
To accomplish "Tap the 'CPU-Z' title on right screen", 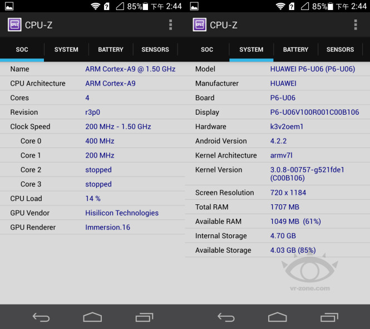I will coord(224,25).
